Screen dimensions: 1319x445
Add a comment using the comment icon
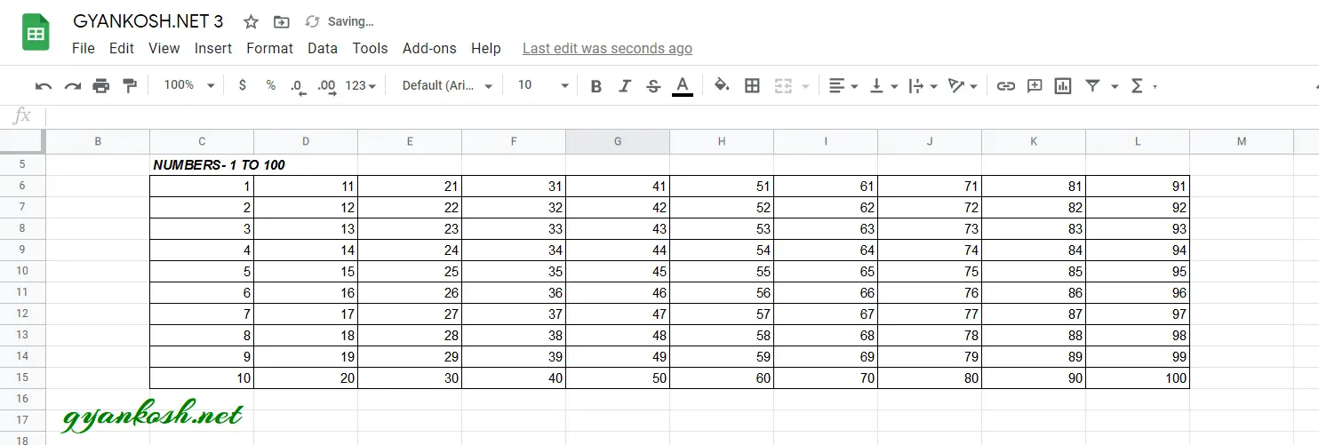pos(1035,86)
